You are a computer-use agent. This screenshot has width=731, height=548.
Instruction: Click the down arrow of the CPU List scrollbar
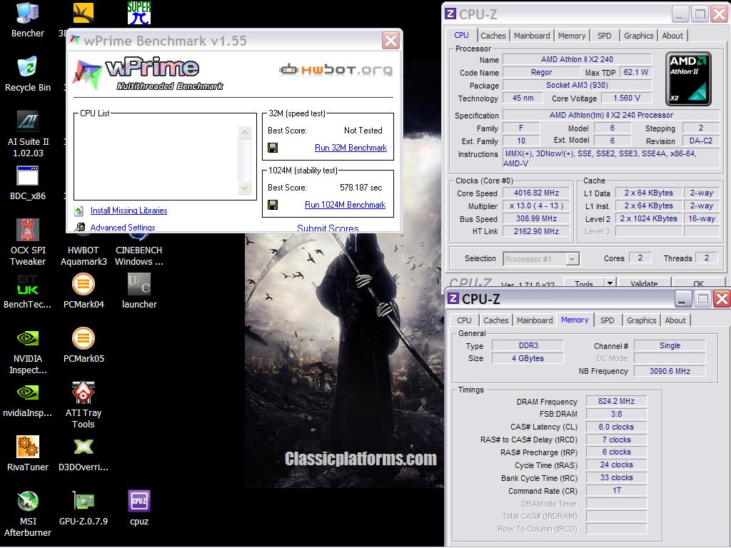click(244, 188)
